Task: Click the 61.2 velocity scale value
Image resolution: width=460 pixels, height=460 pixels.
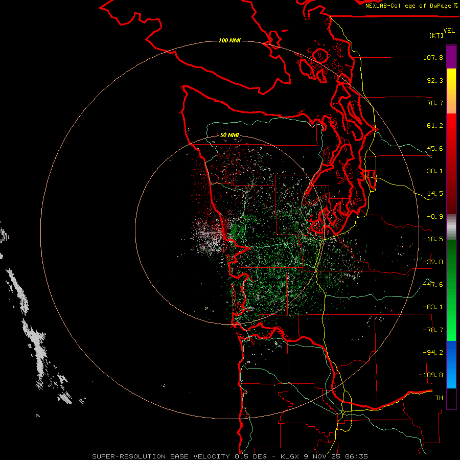Action: tap(435, 126)
